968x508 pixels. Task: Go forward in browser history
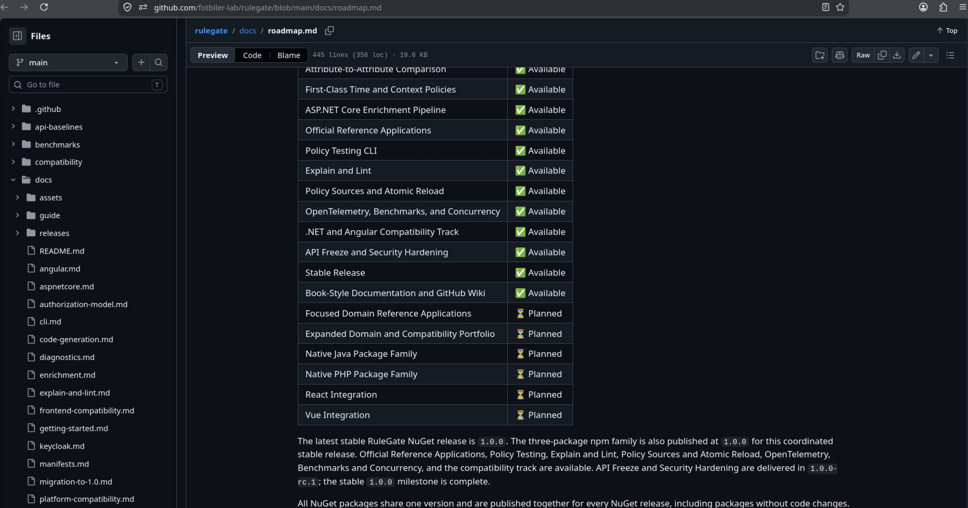tap(24, 7)
